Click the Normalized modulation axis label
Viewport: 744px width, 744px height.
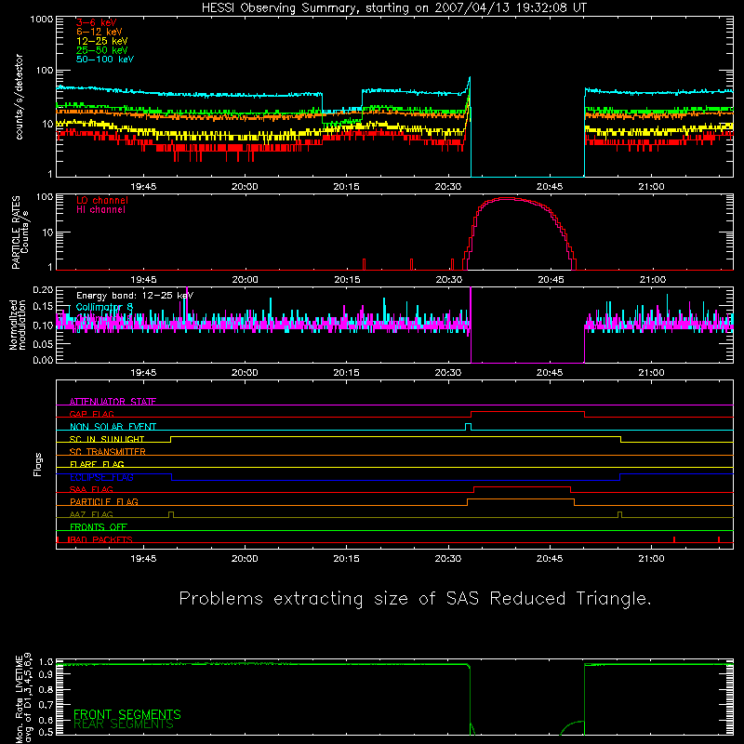(18, 325)
